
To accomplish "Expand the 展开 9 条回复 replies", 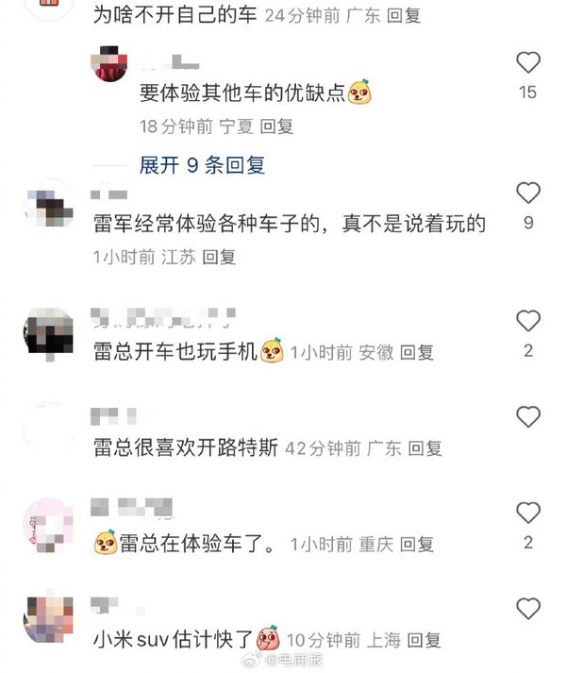I will tap(202, 165).
